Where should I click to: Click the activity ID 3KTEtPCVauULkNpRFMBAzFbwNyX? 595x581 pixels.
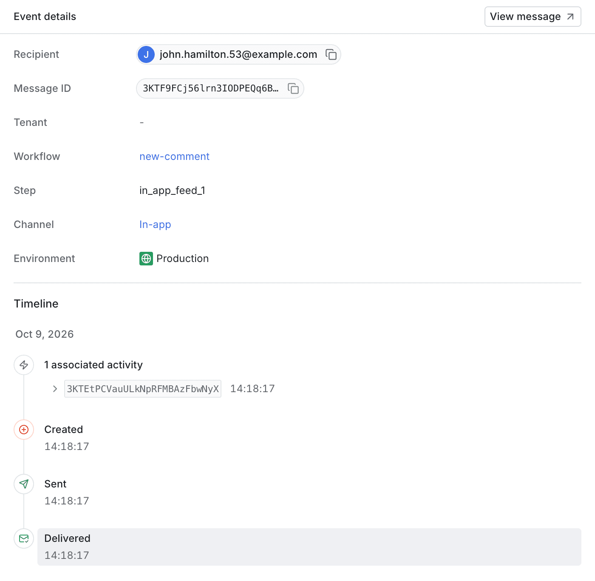(143, 389)
